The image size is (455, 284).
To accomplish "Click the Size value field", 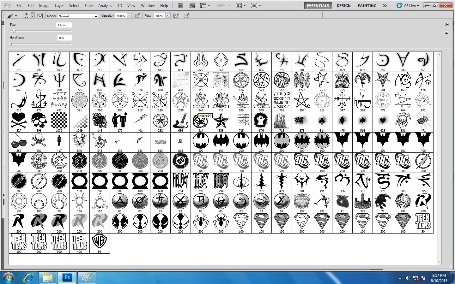I will coord(64,25).
